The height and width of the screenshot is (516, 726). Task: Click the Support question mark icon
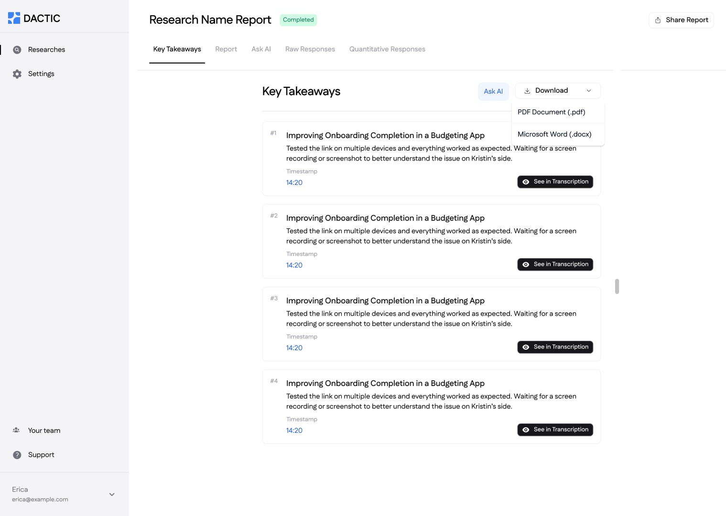pos(17,455)
